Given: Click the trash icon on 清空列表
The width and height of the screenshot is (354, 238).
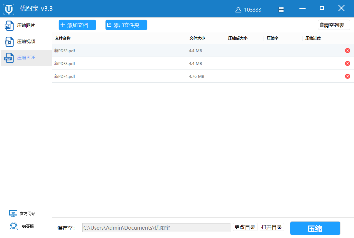Looking at the screenshot, I should (x=322, y=25).
